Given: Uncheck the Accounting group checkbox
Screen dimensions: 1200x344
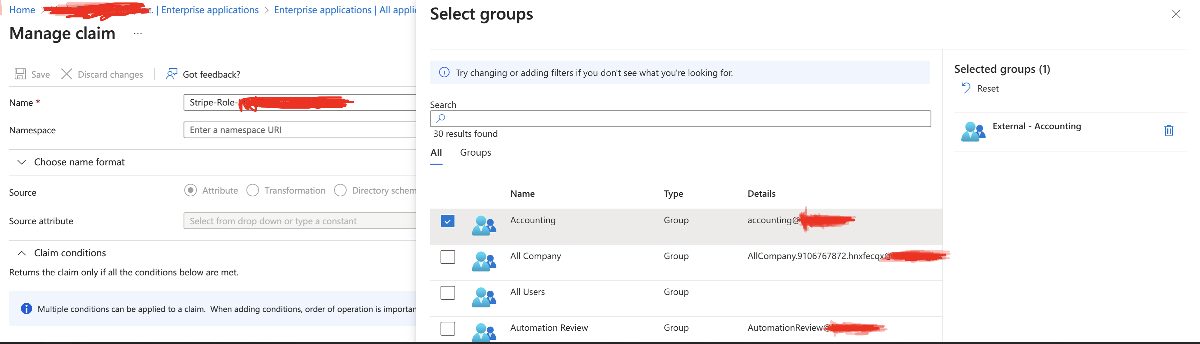Looking at the screenshot, I should (x=448, y=221).
